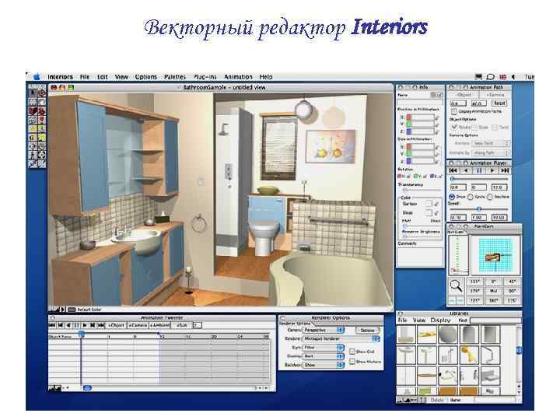Open the Shading dropdown in Renderer Options
This screenshot has width=560, height=420.
coord(324,356)
